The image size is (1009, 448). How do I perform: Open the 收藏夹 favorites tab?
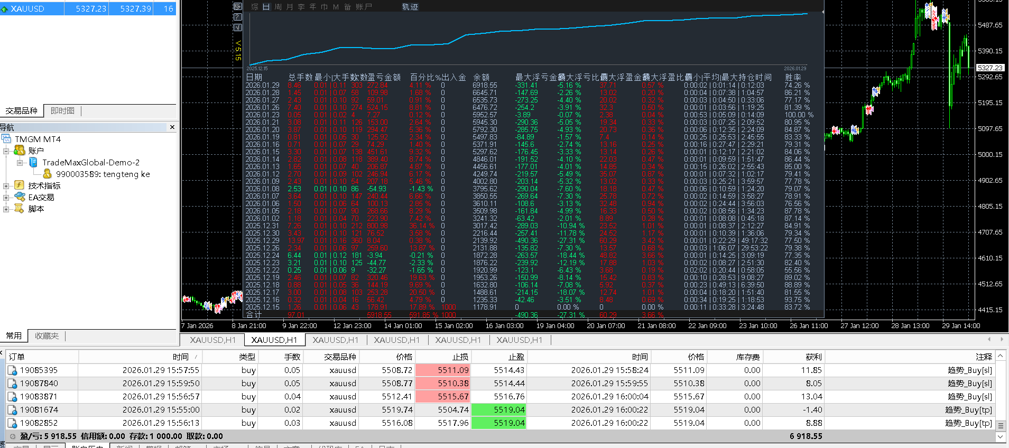(x=47, y=336)
